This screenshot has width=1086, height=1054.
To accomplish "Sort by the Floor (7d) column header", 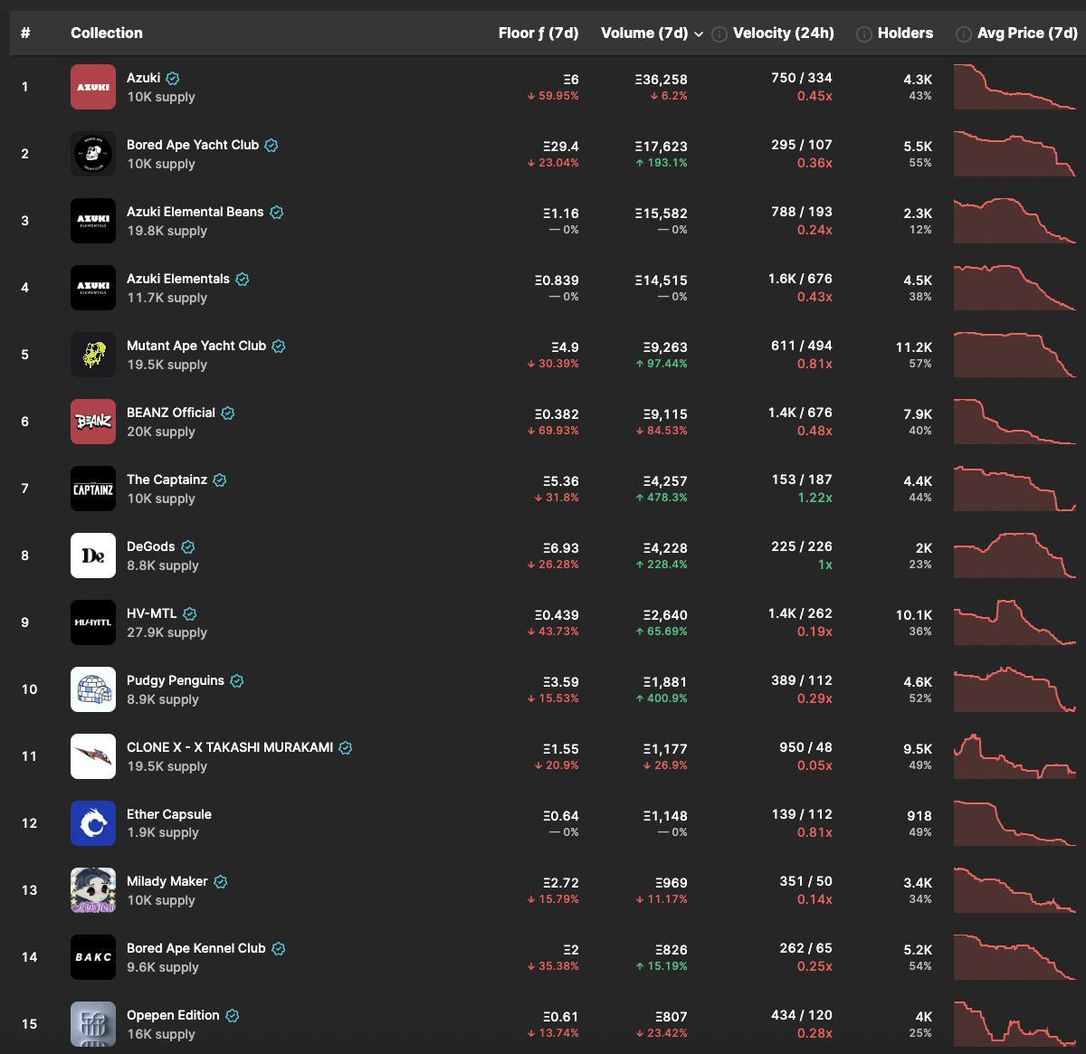I will [538, 33].
